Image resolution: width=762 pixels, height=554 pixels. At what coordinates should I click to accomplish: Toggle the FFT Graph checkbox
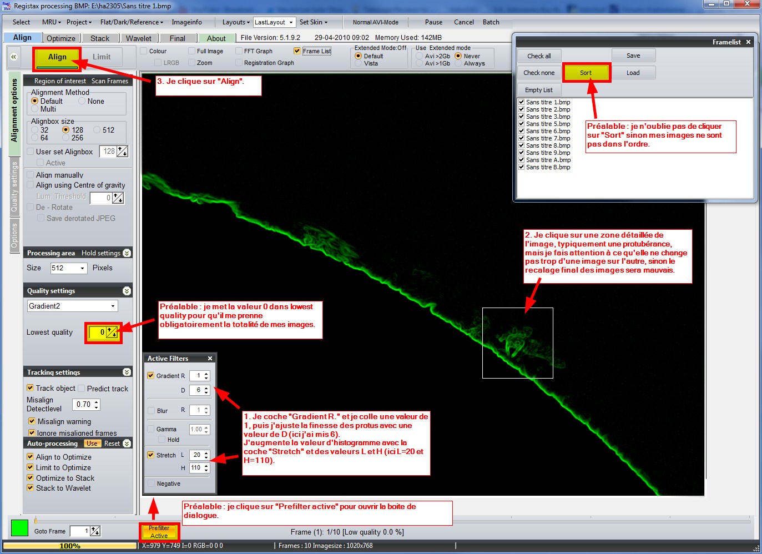click(239, 51)
